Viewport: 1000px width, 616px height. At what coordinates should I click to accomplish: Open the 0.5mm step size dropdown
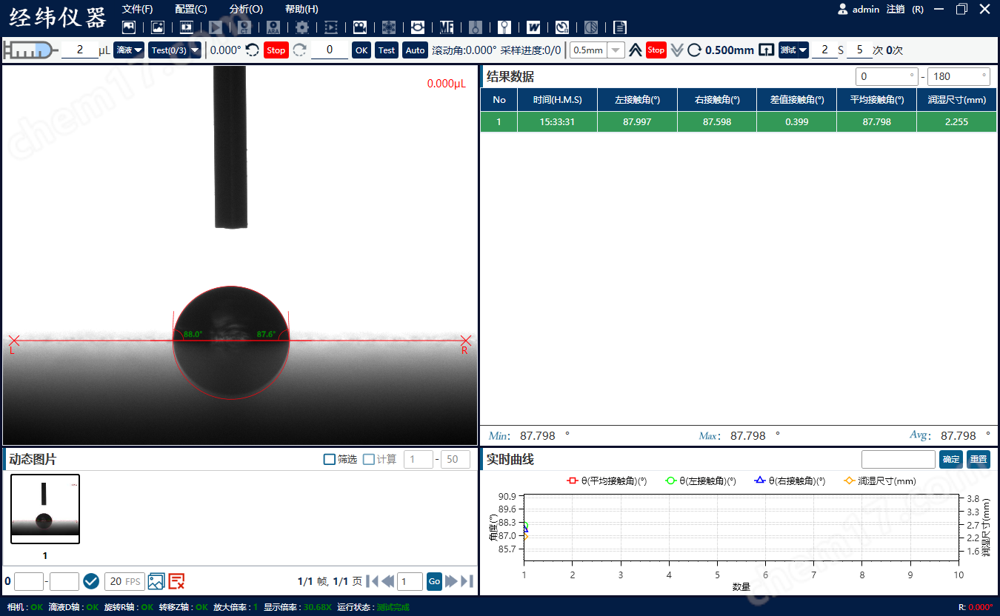(616, 50)
